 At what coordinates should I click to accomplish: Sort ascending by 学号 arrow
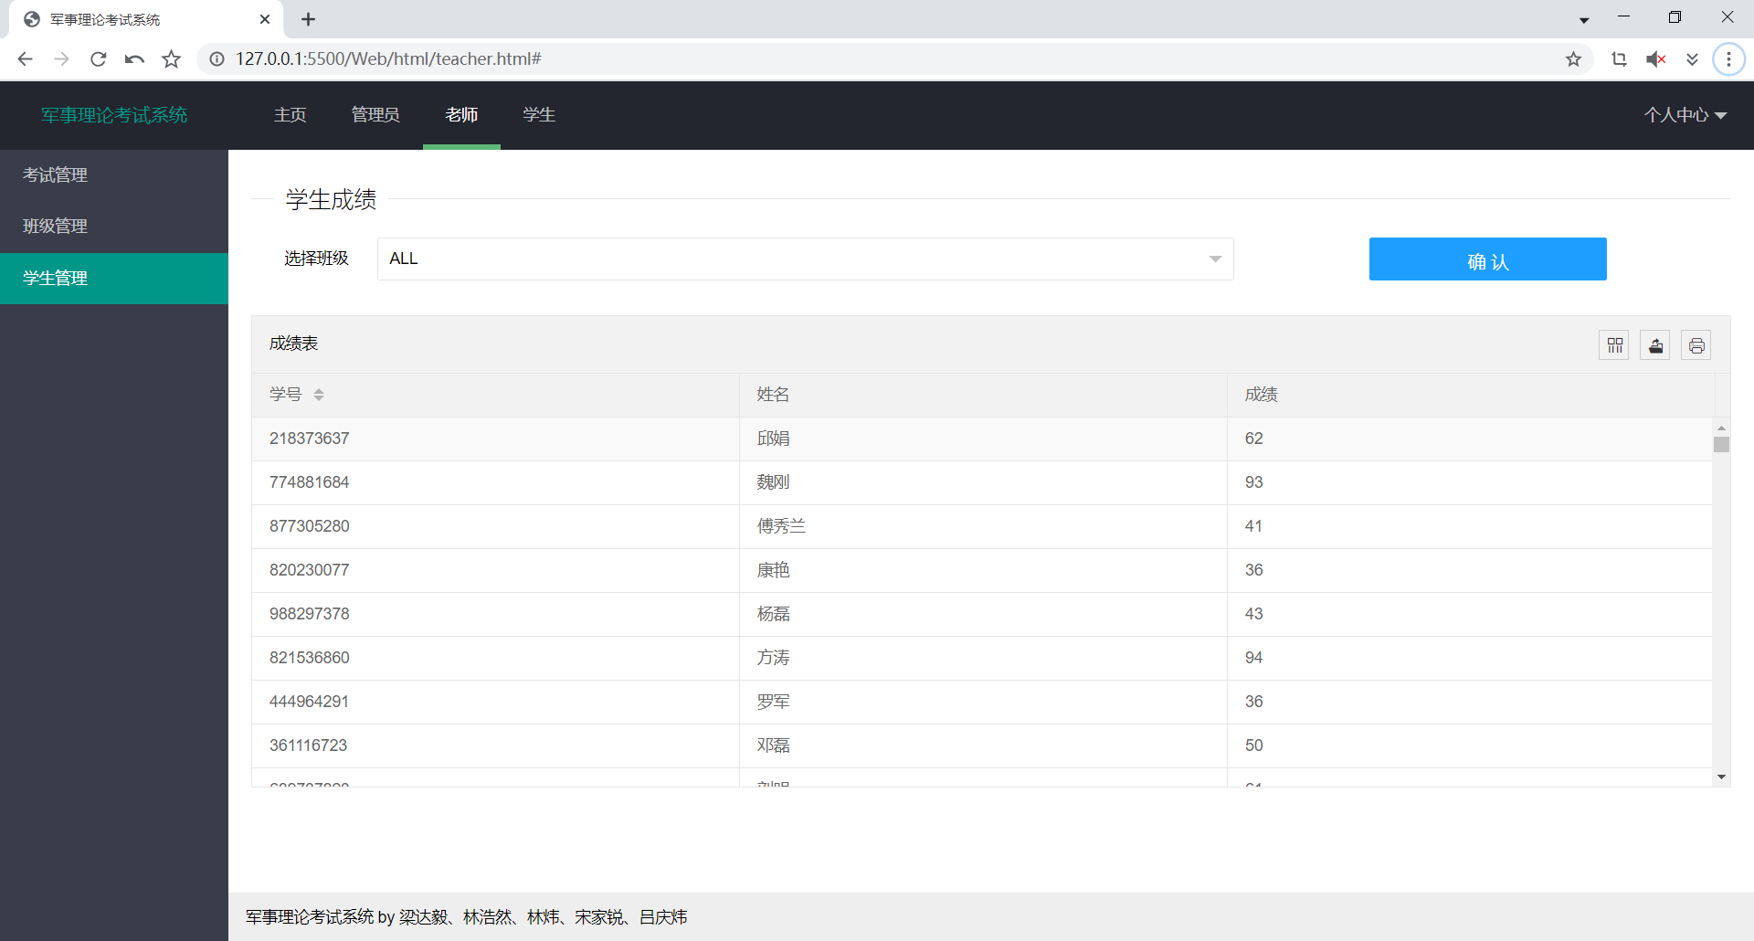(x=319, y=390)
